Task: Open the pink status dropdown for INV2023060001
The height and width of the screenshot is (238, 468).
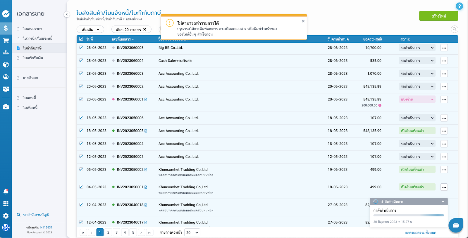Action: (417, 99)
